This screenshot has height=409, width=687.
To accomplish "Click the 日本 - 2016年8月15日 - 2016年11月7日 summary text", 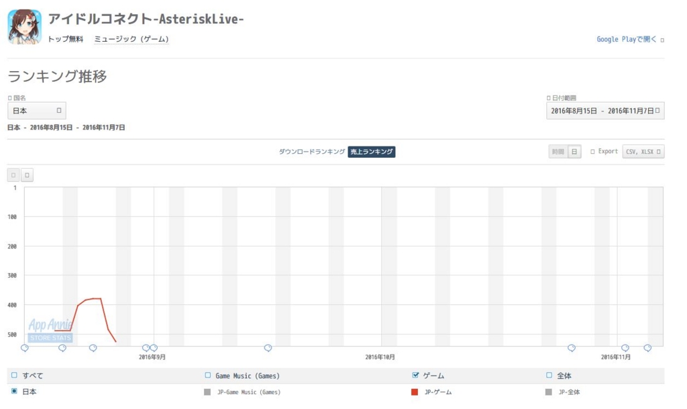I will [66, 128].
